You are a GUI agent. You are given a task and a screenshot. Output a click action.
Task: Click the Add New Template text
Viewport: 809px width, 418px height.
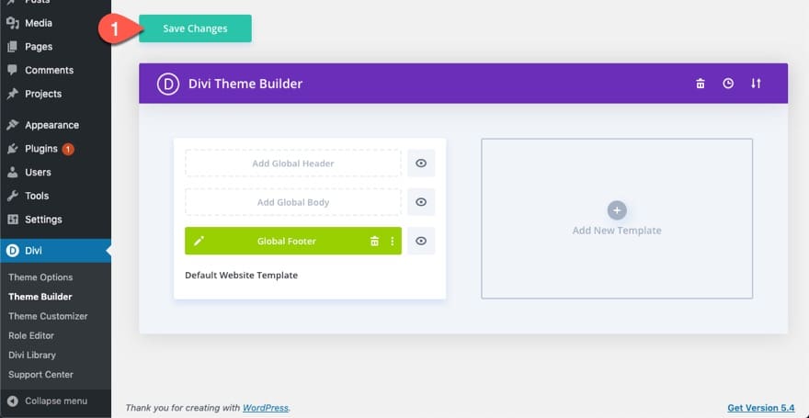617,231
